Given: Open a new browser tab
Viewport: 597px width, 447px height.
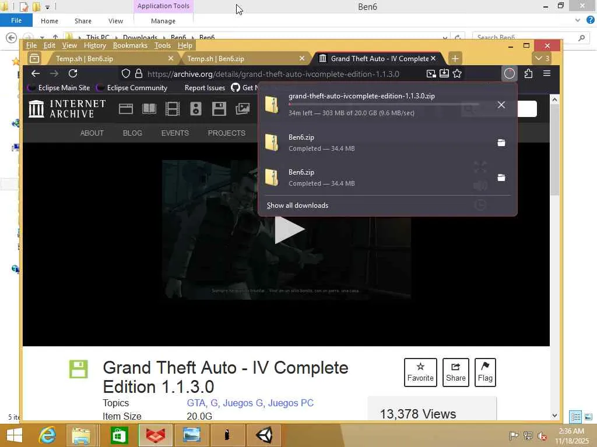Looking at the screenshot, I should pos(455,59).
